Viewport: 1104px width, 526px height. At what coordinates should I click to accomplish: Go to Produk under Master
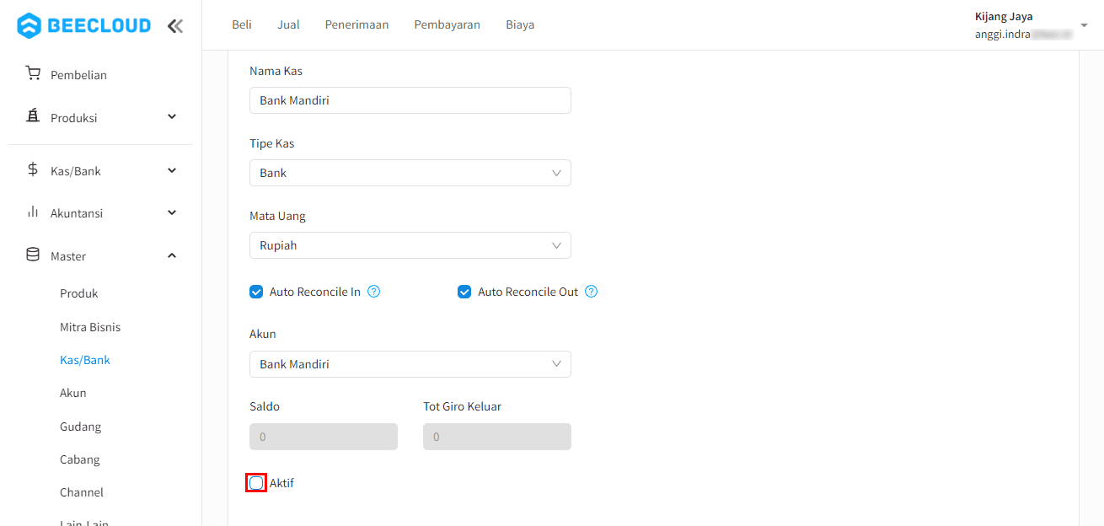[x=79, y=293]
